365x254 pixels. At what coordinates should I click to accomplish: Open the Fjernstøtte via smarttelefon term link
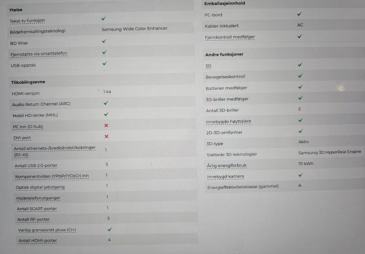[39, 54]
